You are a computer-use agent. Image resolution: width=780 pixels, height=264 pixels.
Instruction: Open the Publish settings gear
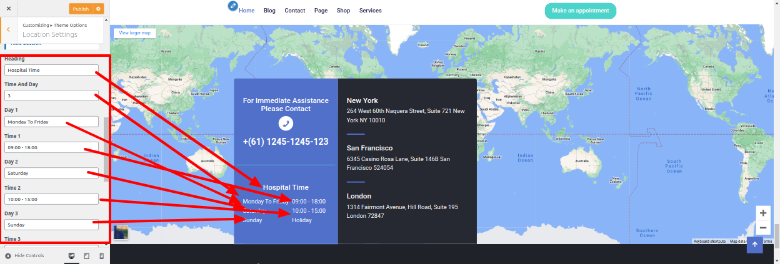[98, 9]
